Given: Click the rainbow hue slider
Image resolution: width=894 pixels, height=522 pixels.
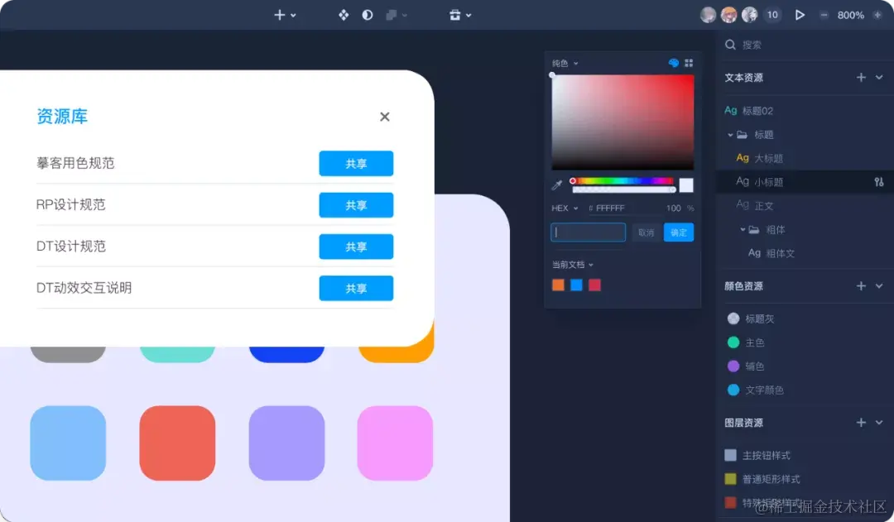Looking at the screenshot, I should 622,181.
